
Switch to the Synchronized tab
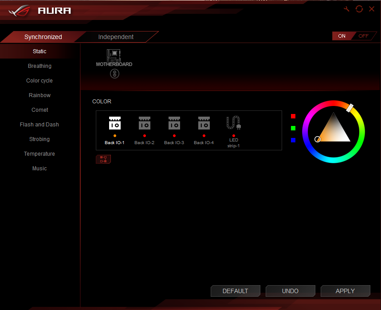click(x=43, y=37)
